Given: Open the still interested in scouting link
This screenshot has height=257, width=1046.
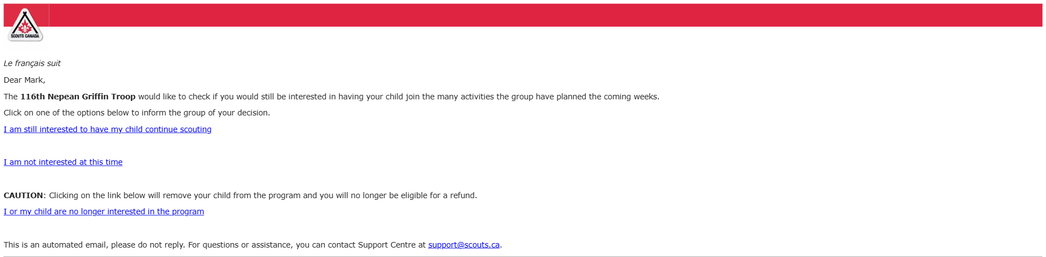Looking at the screenshot, I should tap(107, 129).
